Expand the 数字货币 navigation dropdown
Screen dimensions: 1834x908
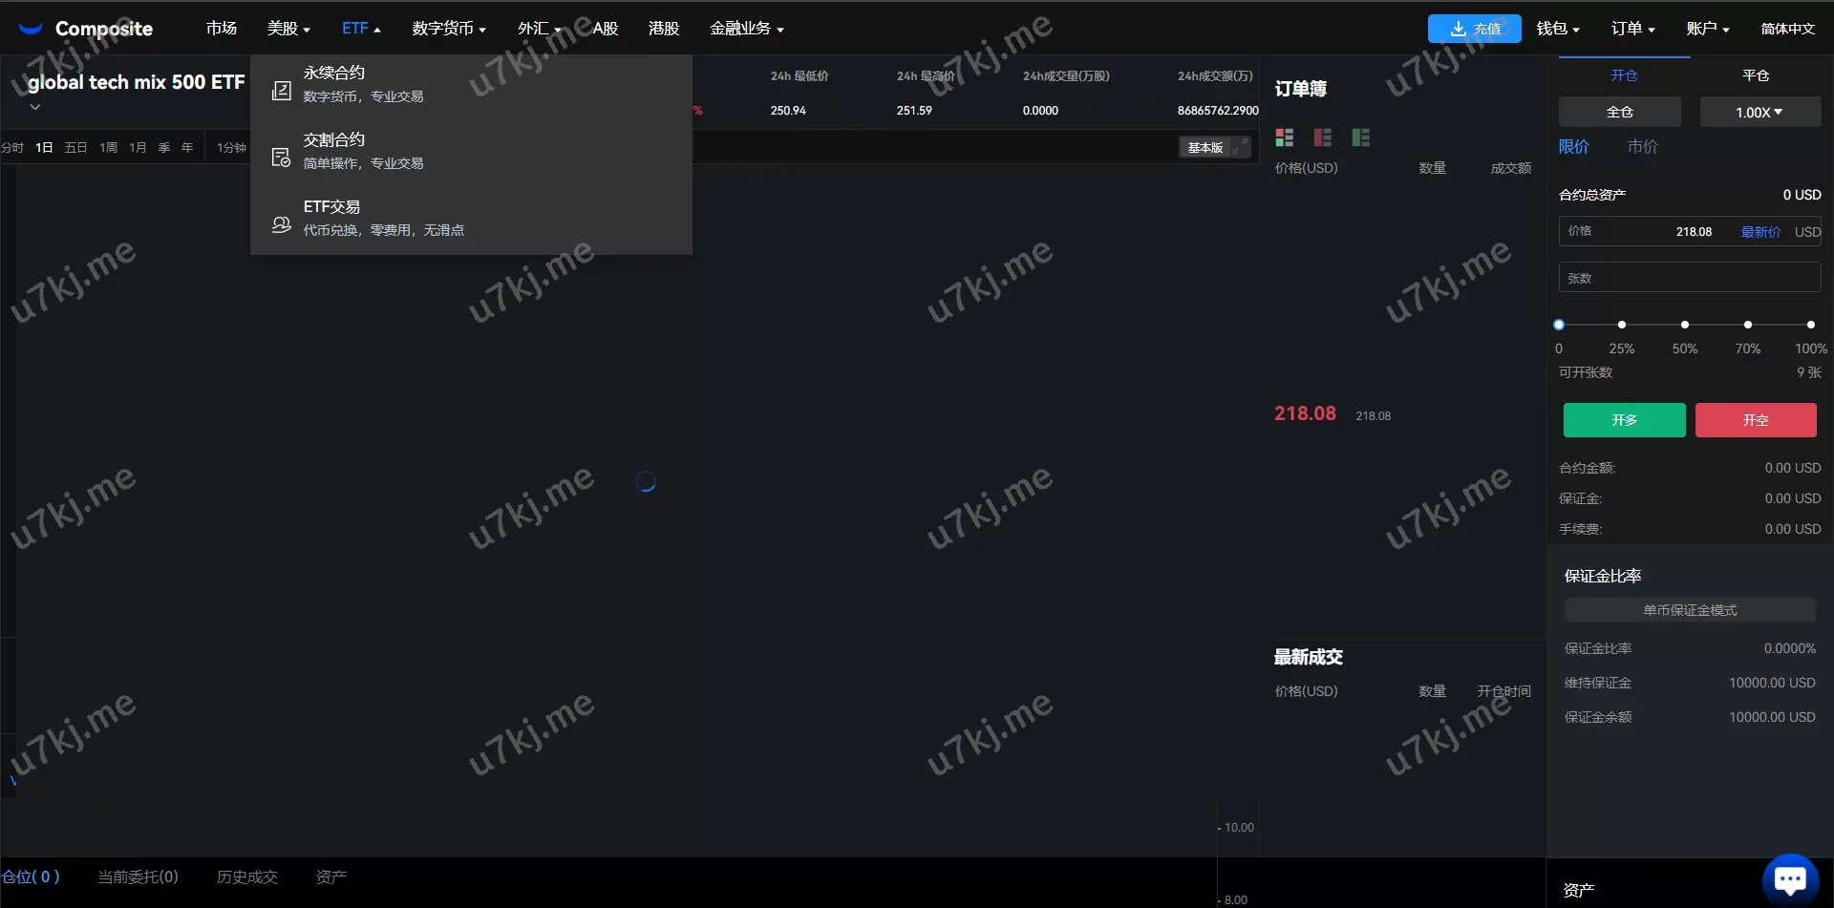pos(448,29)
